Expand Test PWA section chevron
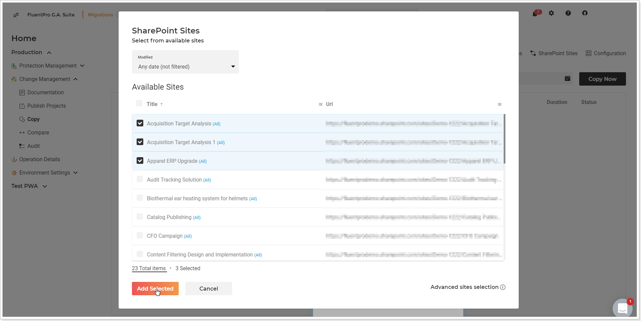The height and width of the screenshot is (321, 641). [x=45, y=186]
